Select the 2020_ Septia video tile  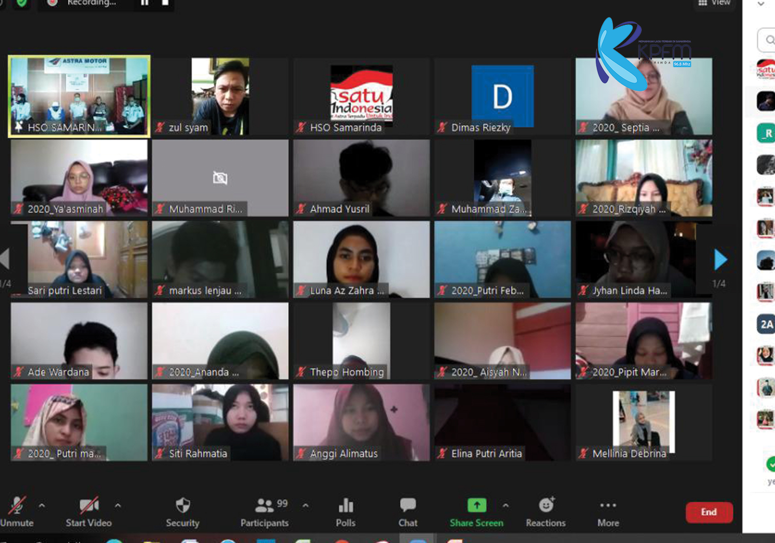(644, 96)
